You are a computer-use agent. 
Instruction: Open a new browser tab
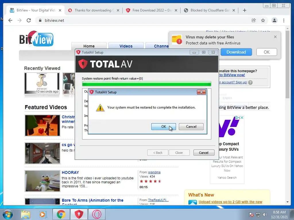click(245, 11)
